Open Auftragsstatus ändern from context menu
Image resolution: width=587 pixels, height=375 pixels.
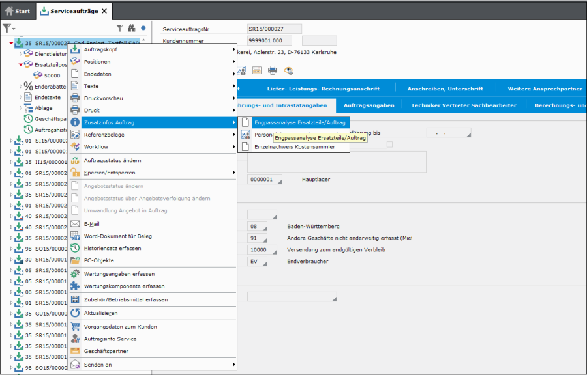112,160
